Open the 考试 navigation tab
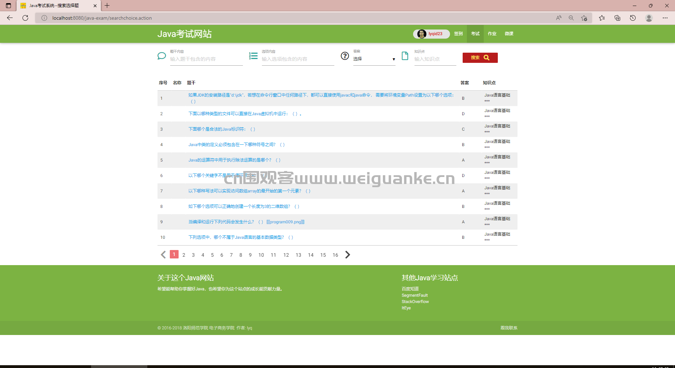This screenshot has width=675, height=368. click(475, 34)
